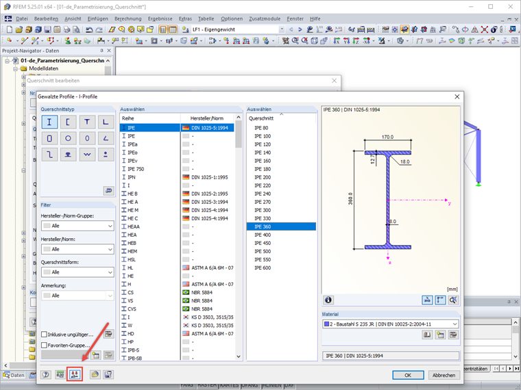Click the open-folder icon in dialog footer
The height and width of the screenshot is (390, 521).
pos(95,375)
